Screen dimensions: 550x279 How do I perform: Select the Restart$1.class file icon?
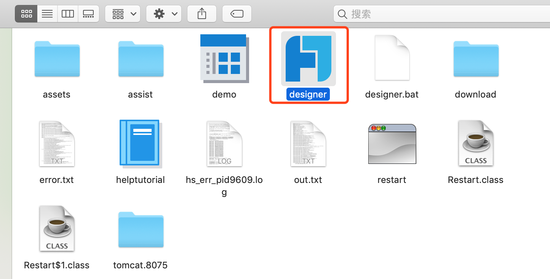[57, 229]
